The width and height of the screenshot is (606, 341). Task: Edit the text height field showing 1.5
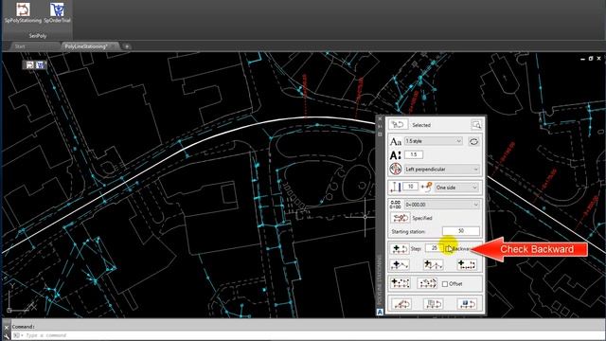point(414,154)
